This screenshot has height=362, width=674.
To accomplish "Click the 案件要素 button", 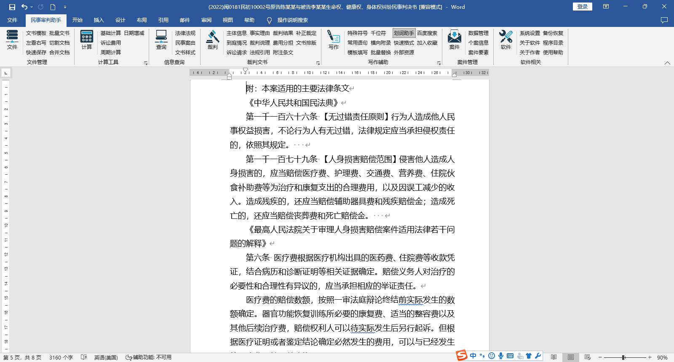I will coord(479,52).
